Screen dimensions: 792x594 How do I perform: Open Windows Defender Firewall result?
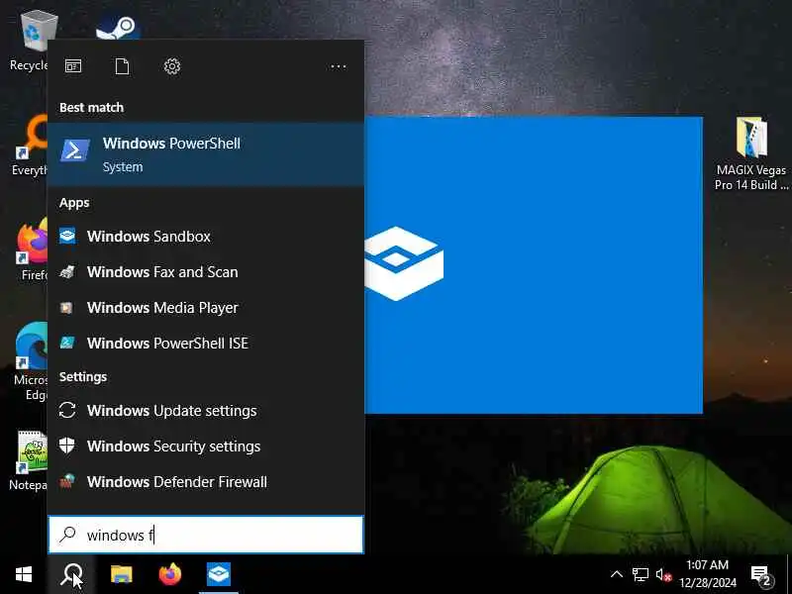click(206, 482)
